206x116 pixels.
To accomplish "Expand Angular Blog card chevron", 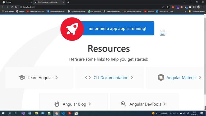I will [x=89, y=104].
